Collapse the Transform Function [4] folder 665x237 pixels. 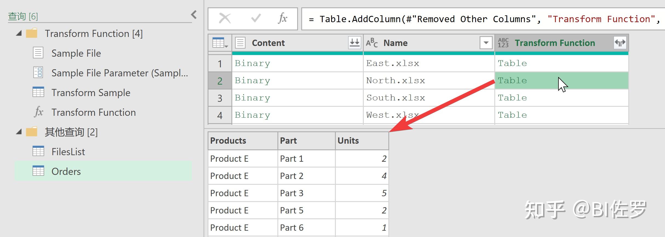[19, 34]
